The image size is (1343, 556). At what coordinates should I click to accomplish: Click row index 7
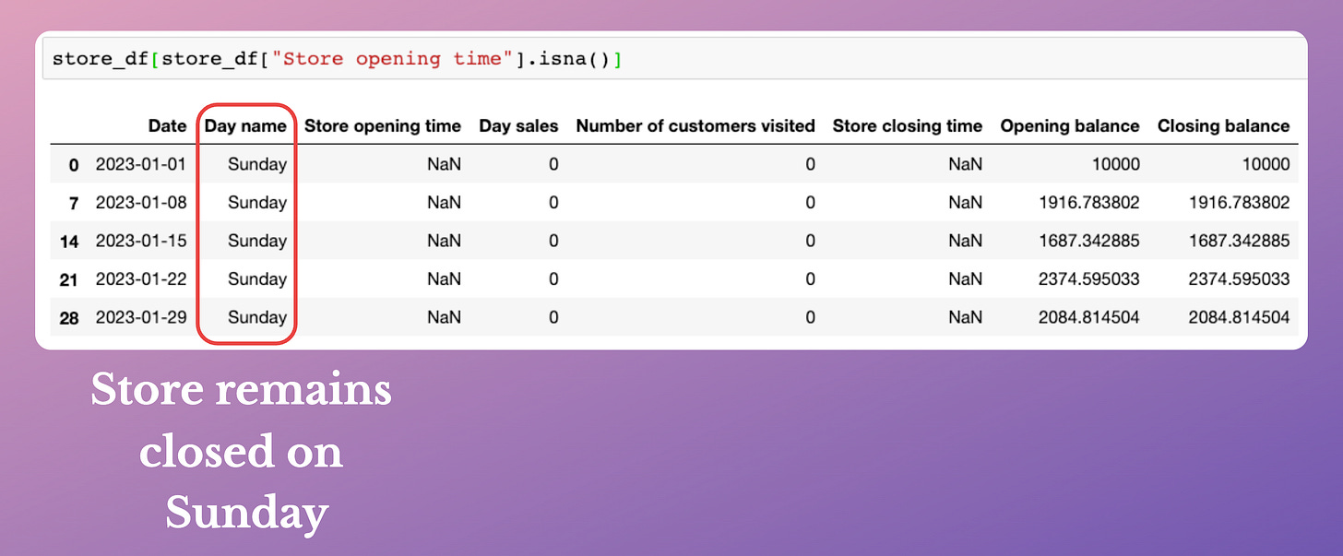click(72, 203)
